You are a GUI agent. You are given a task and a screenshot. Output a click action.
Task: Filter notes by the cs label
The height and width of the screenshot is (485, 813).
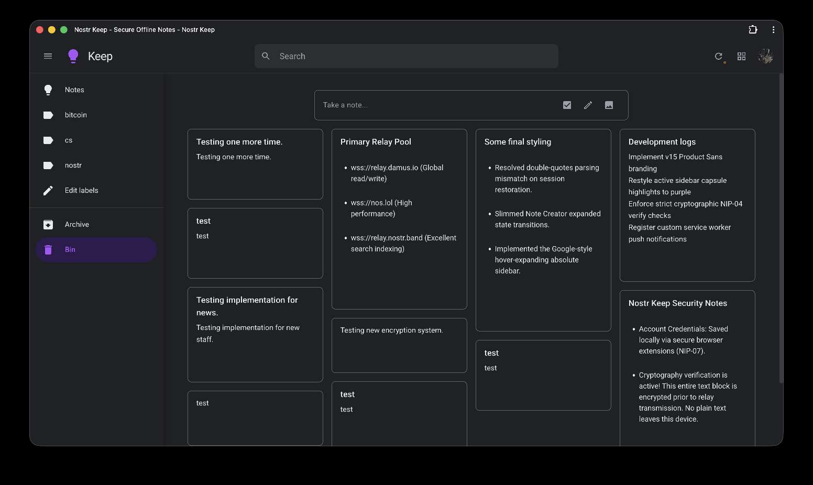(x=96, y=140)
